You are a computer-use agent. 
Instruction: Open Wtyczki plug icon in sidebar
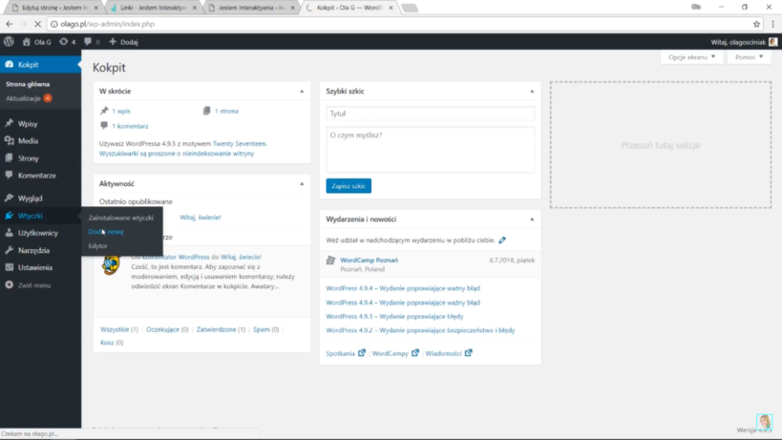[x=9, y=216]
